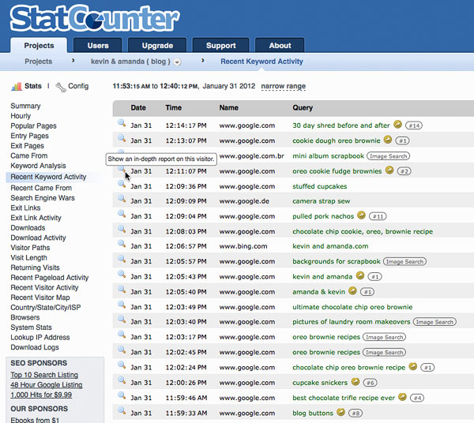474x423 pixels.
Task: Click Image Search badge for backgrounds for scrapbook
Action: pyautogui.click(x=404, y=261)
